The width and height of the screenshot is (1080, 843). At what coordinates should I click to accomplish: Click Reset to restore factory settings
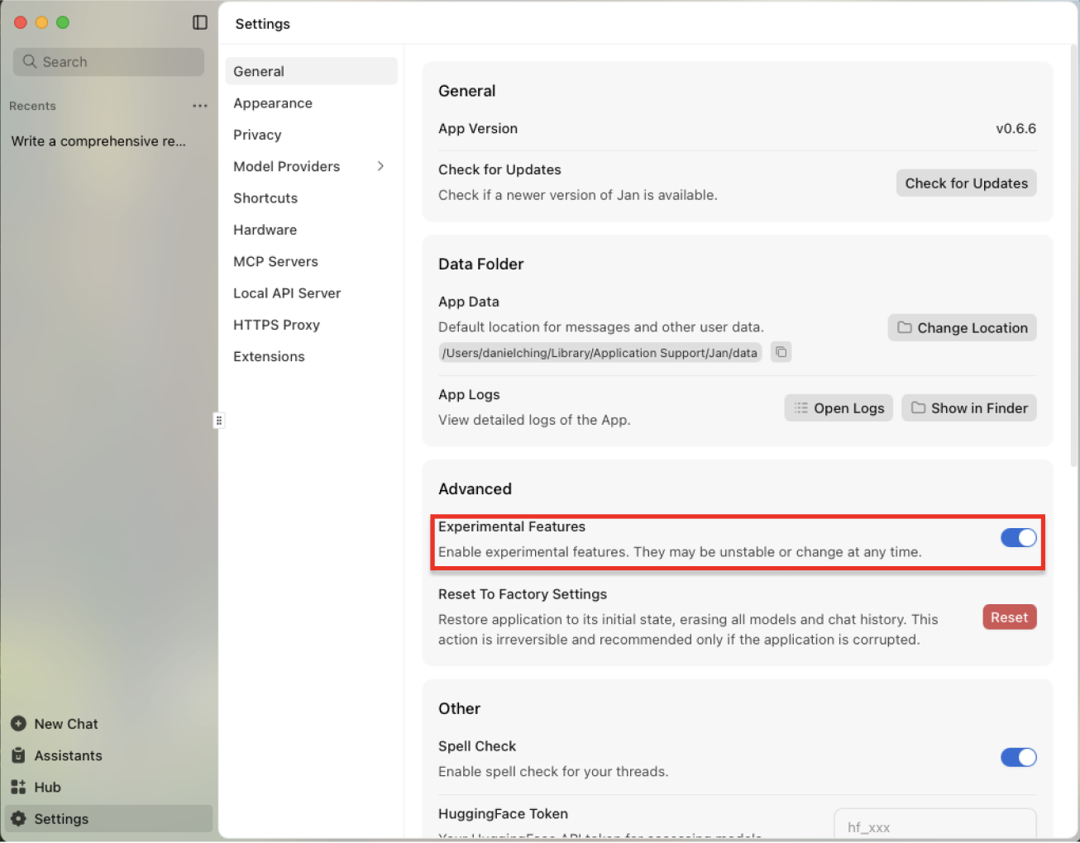point(1009,617)
